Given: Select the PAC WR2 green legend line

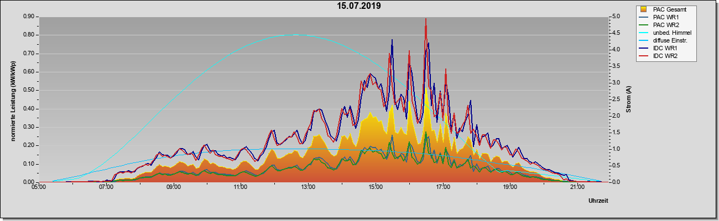Looking at the screenshot, I should [x=644, y=25].
